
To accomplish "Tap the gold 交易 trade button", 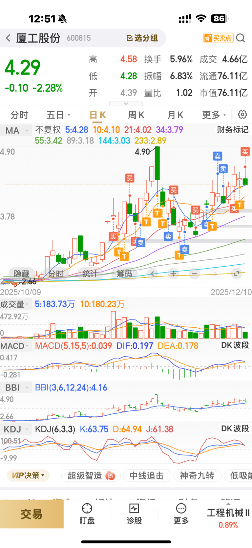I will pos(31,514).
